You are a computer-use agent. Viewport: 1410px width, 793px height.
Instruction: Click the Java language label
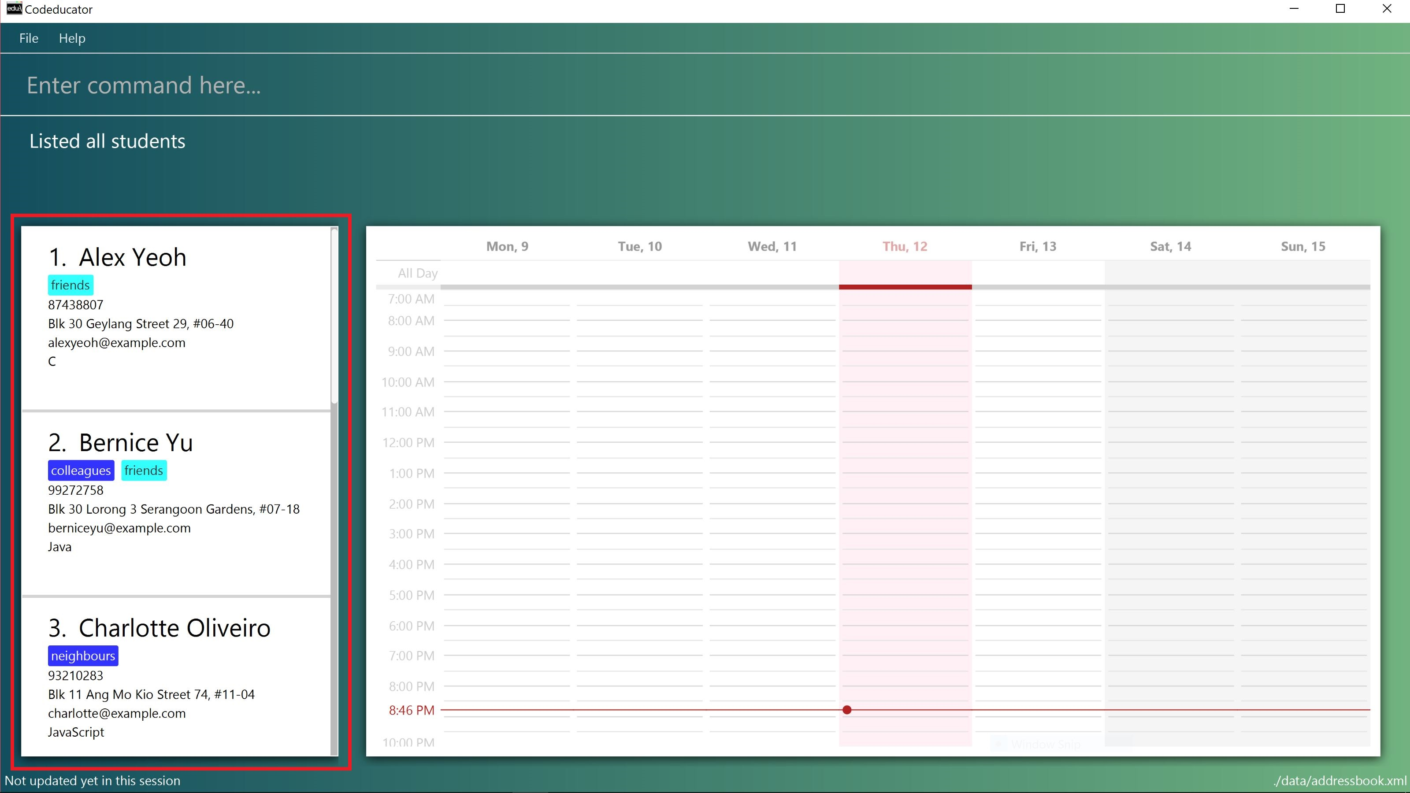[59, 547]
